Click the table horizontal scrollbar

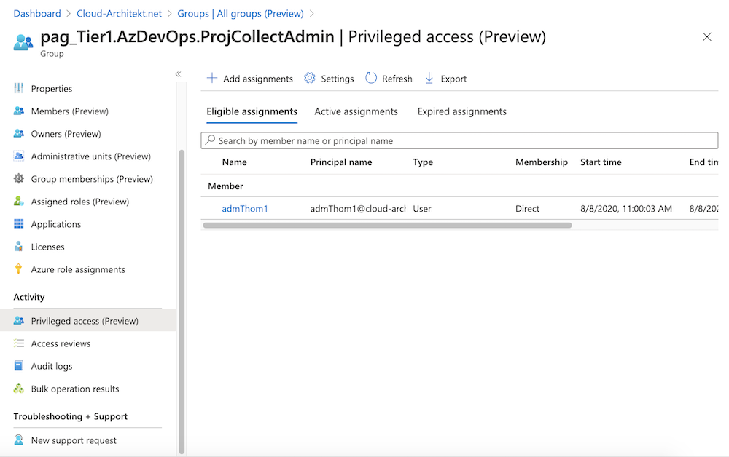(387, 225)
